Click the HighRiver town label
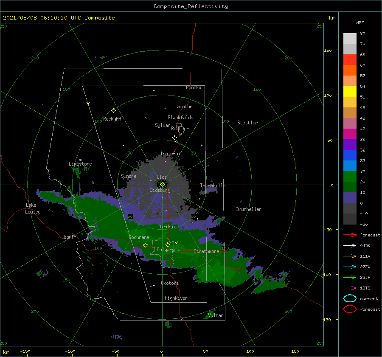382x357 pixels. pos(176,298)
